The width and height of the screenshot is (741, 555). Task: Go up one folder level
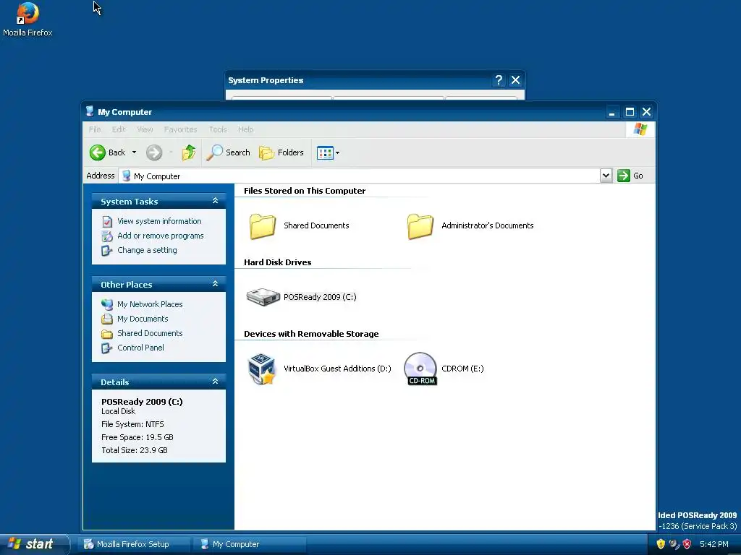tap(189, 152)
